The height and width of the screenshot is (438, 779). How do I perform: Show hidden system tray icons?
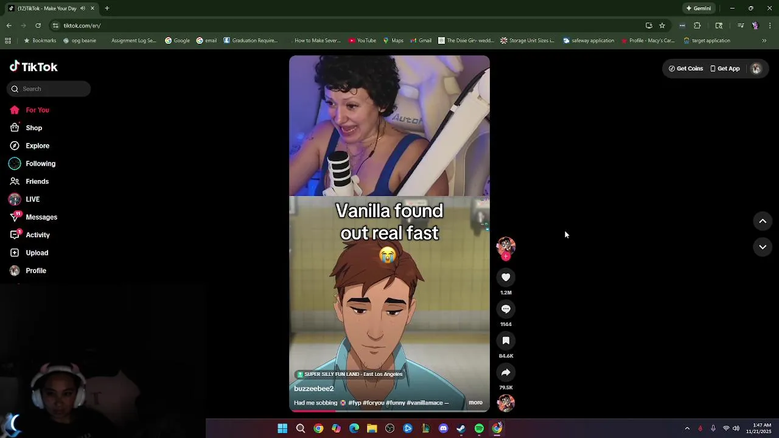point(687,429)
